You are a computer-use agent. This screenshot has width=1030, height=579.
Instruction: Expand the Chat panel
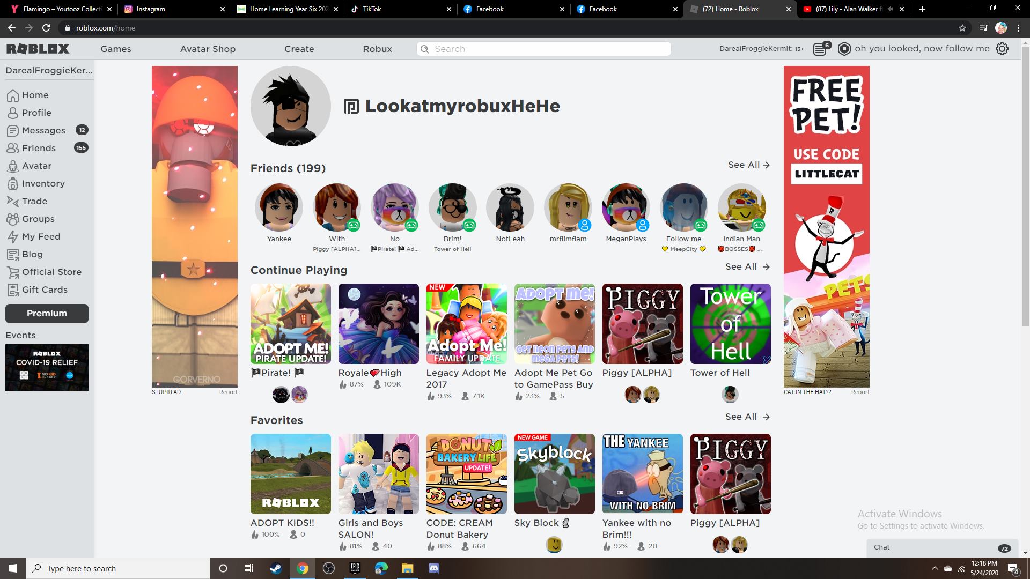tap(942, 547)
